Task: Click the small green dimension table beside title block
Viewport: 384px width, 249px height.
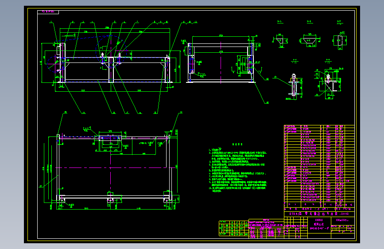Action: click(234, 228)
